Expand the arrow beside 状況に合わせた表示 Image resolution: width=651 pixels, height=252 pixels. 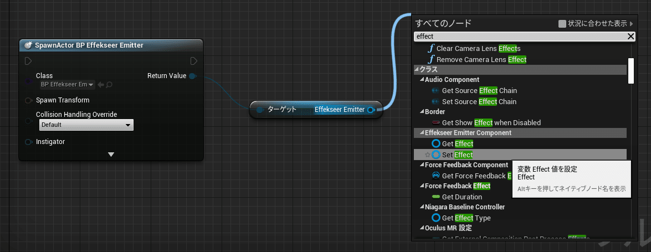click(x=632, y=24)
